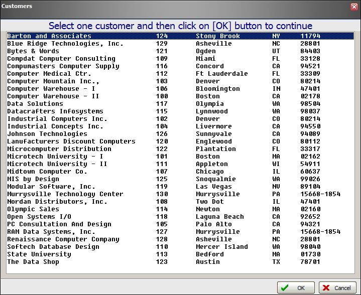Select Blue Ridge Technologies, Inc. customer

coord(65,44)
